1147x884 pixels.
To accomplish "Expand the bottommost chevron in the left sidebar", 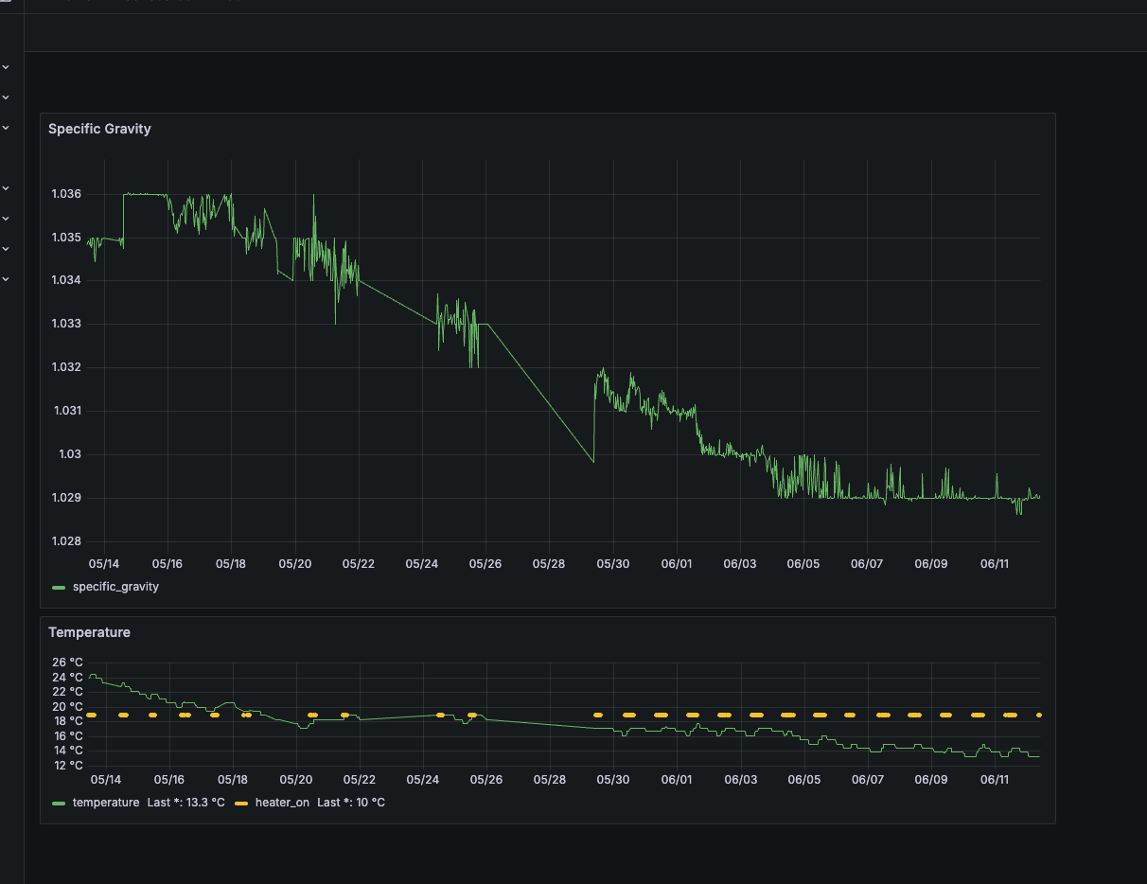I will point(6,279).
